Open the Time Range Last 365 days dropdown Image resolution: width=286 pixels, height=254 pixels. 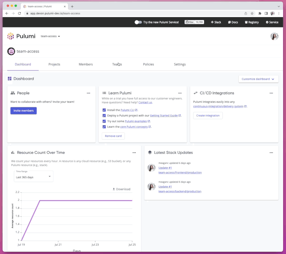(x=34, y=177)
